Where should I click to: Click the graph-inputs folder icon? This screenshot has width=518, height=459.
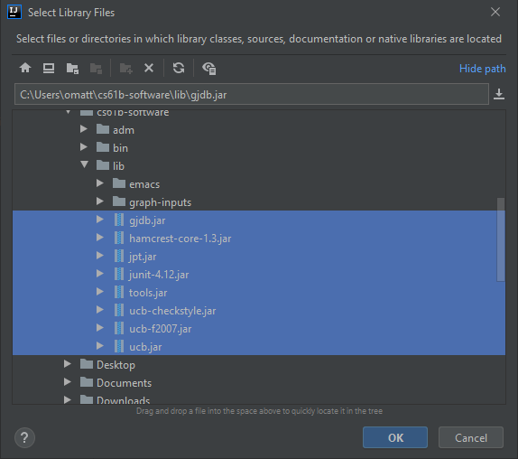[119, 201]
